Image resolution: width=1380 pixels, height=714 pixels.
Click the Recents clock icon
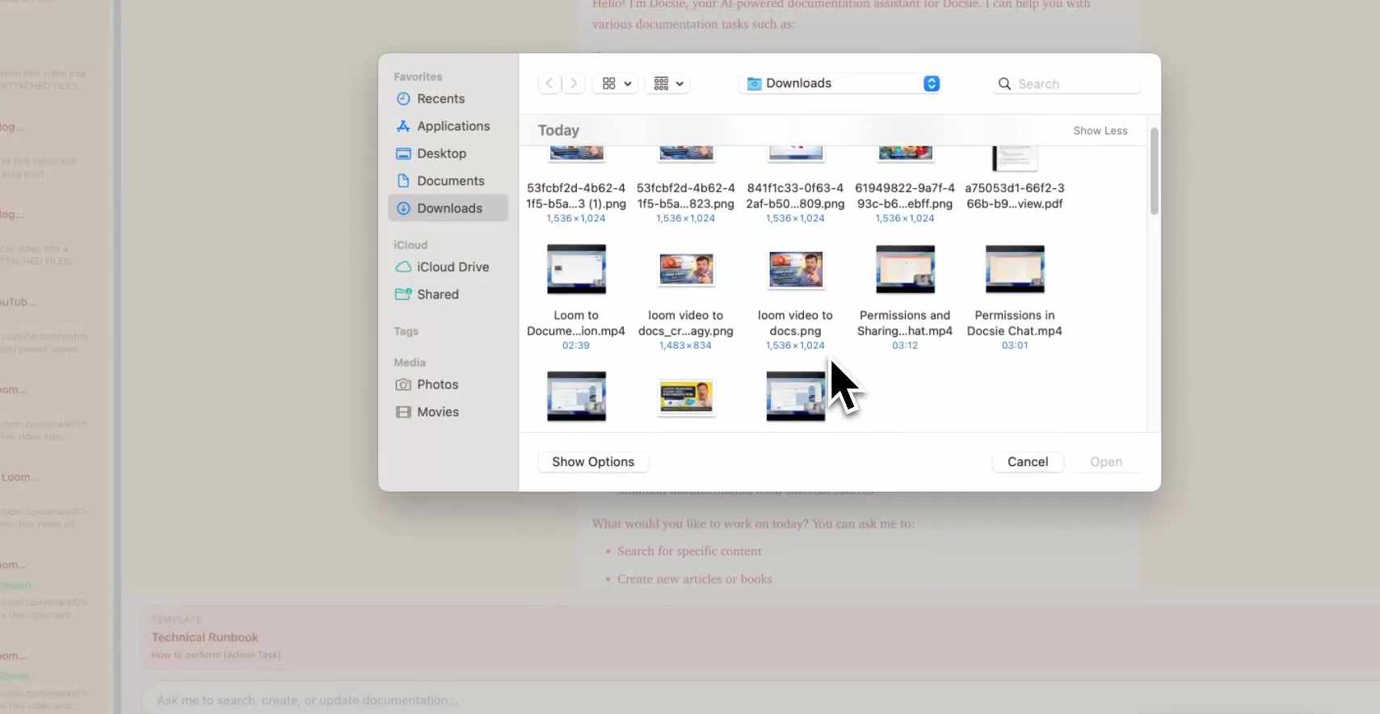[x=403, y=99]
